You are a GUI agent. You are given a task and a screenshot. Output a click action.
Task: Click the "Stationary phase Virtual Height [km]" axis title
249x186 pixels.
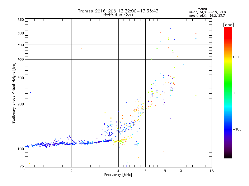click(x=13, y=93)
